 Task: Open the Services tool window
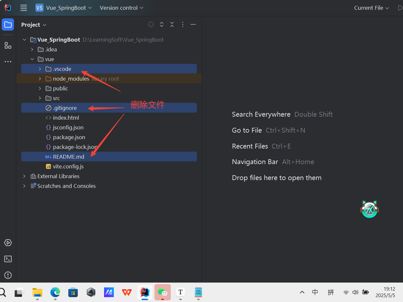[x=7, y=243]
